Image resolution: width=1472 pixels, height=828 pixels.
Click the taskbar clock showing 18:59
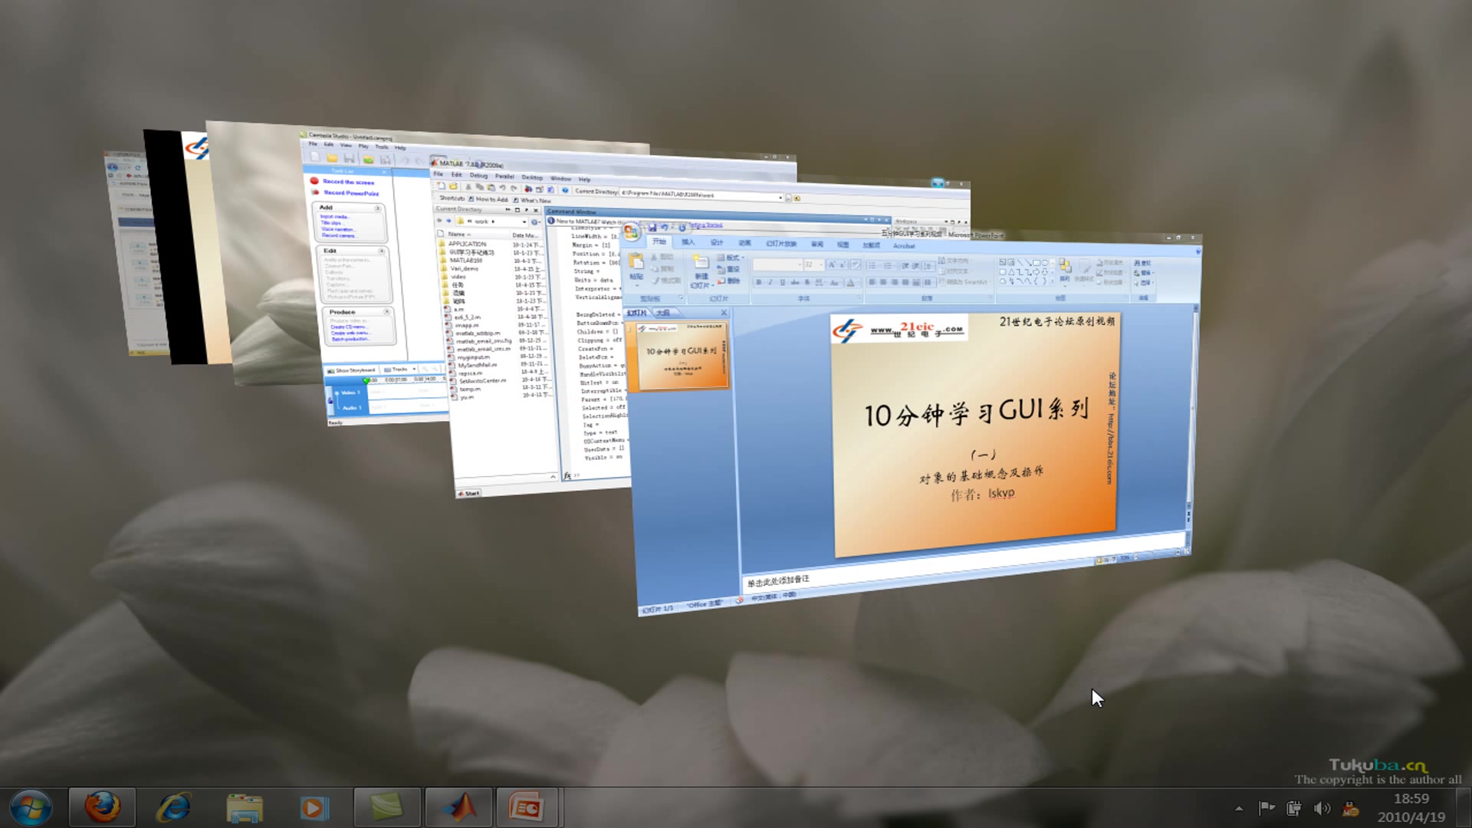[1411, 798]
